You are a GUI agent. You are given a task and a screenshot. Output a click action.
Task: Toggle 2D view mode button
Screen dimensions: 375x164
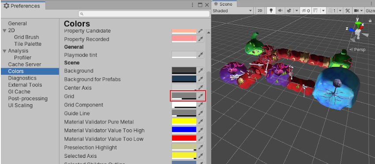[x=260, y=11]
